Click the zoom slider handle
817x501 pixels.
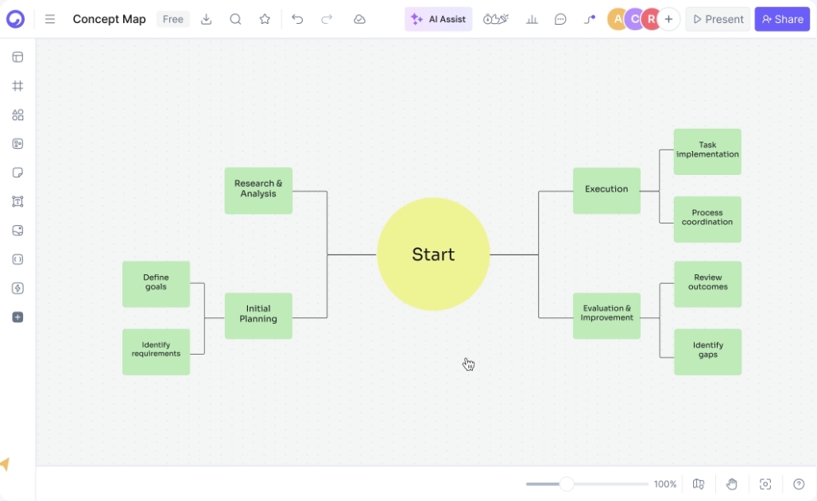tap(567, 484)
